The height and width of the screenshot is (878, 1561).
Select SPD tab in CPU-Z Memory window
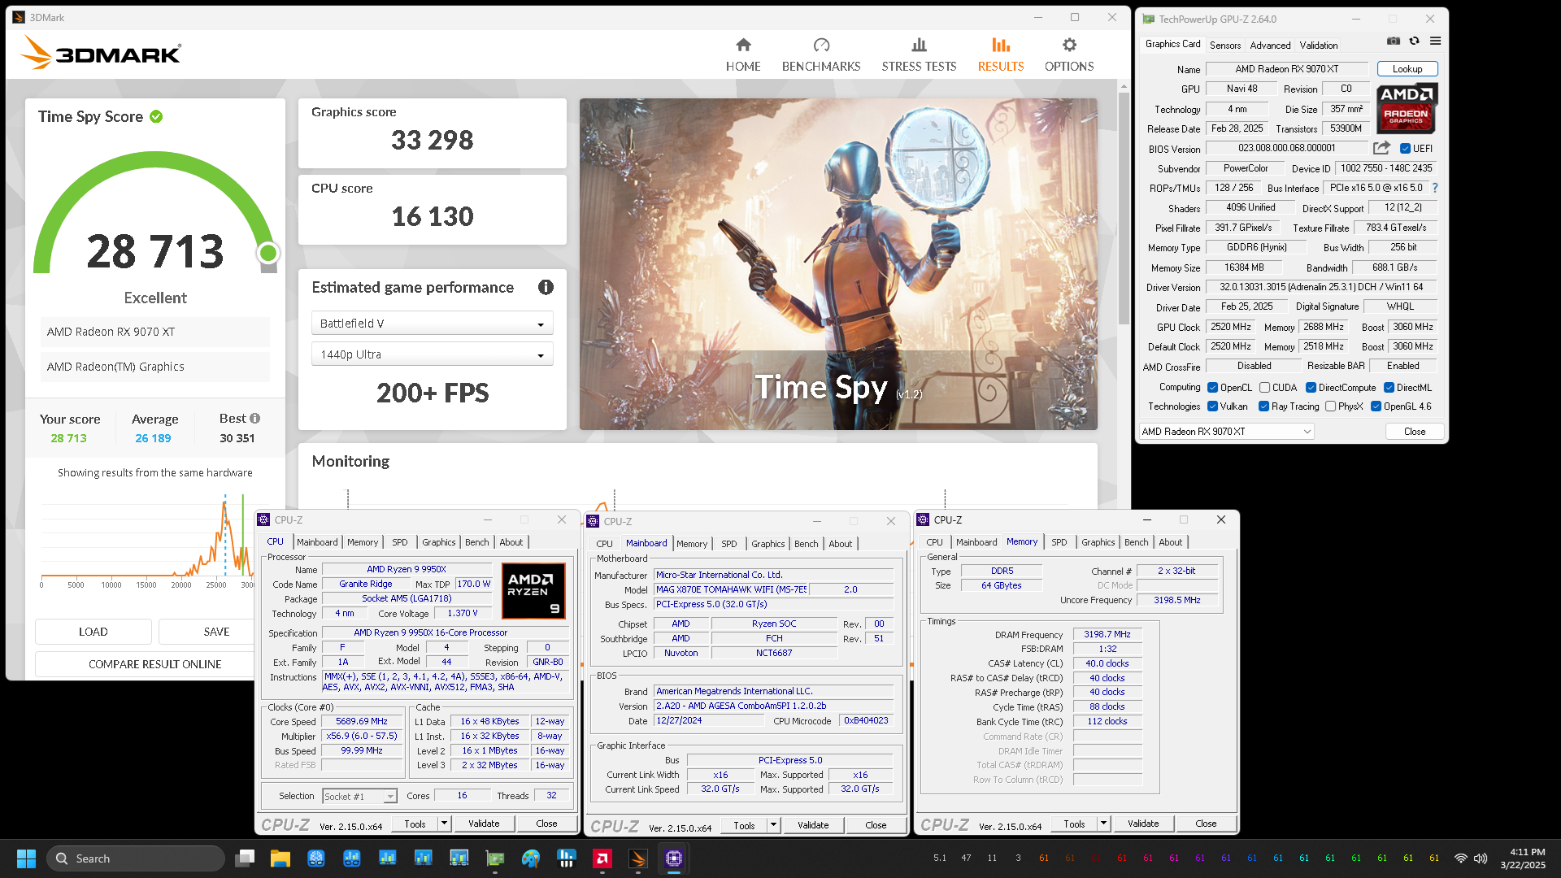[x=1059, y=542]
